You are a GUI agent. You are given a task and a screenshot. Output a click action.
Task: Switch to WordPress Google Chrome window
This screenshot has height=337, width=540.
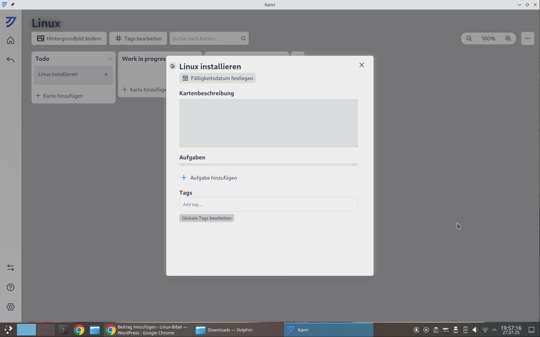click(x=148, y=330)
